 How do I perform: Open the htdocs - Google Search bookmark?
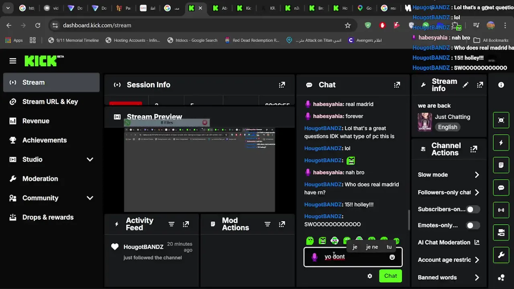[x=192, y=40]
